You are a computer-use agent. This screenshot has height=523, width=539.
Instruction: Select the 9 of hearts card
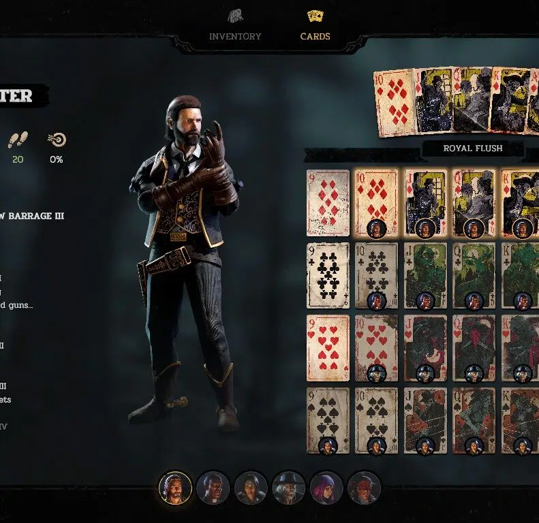point(328,348)
